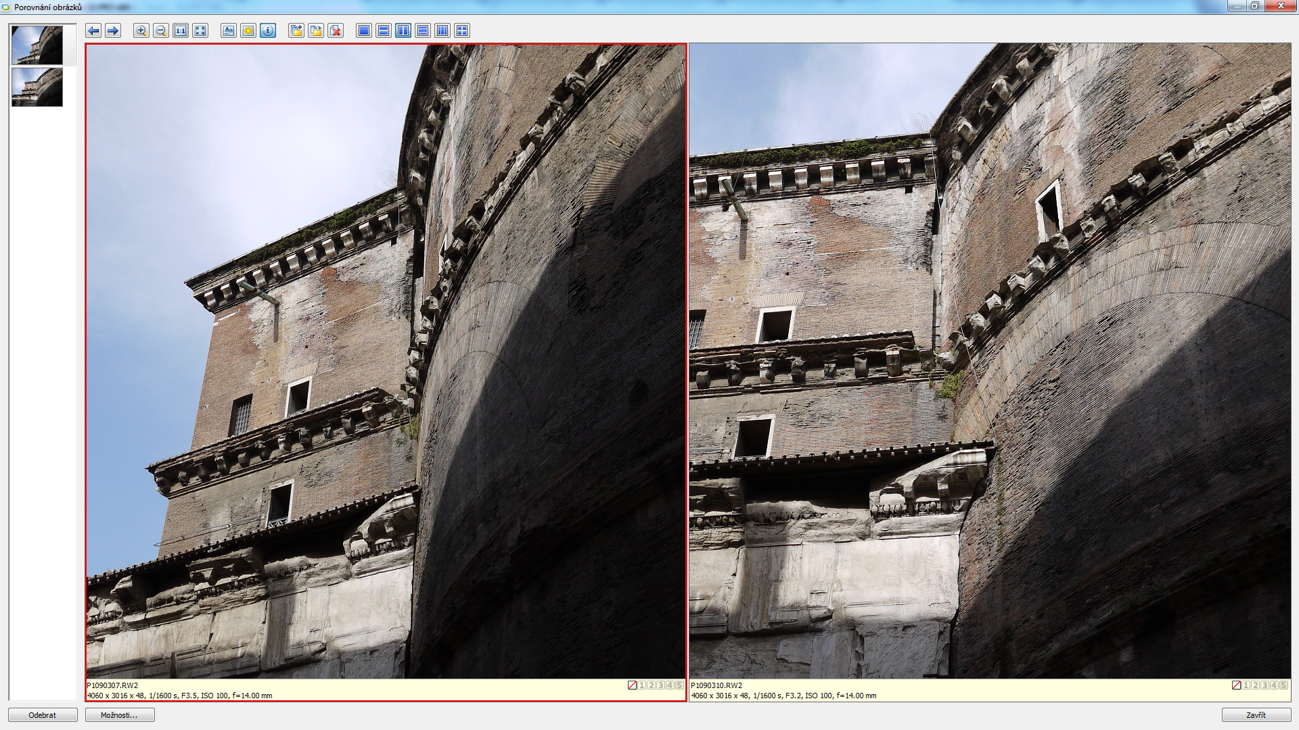This screenshot has width=1299, height=730.
Task: Set zoom to 1:1 actual size
Action: pyautogui.click(x=181, y=31)
